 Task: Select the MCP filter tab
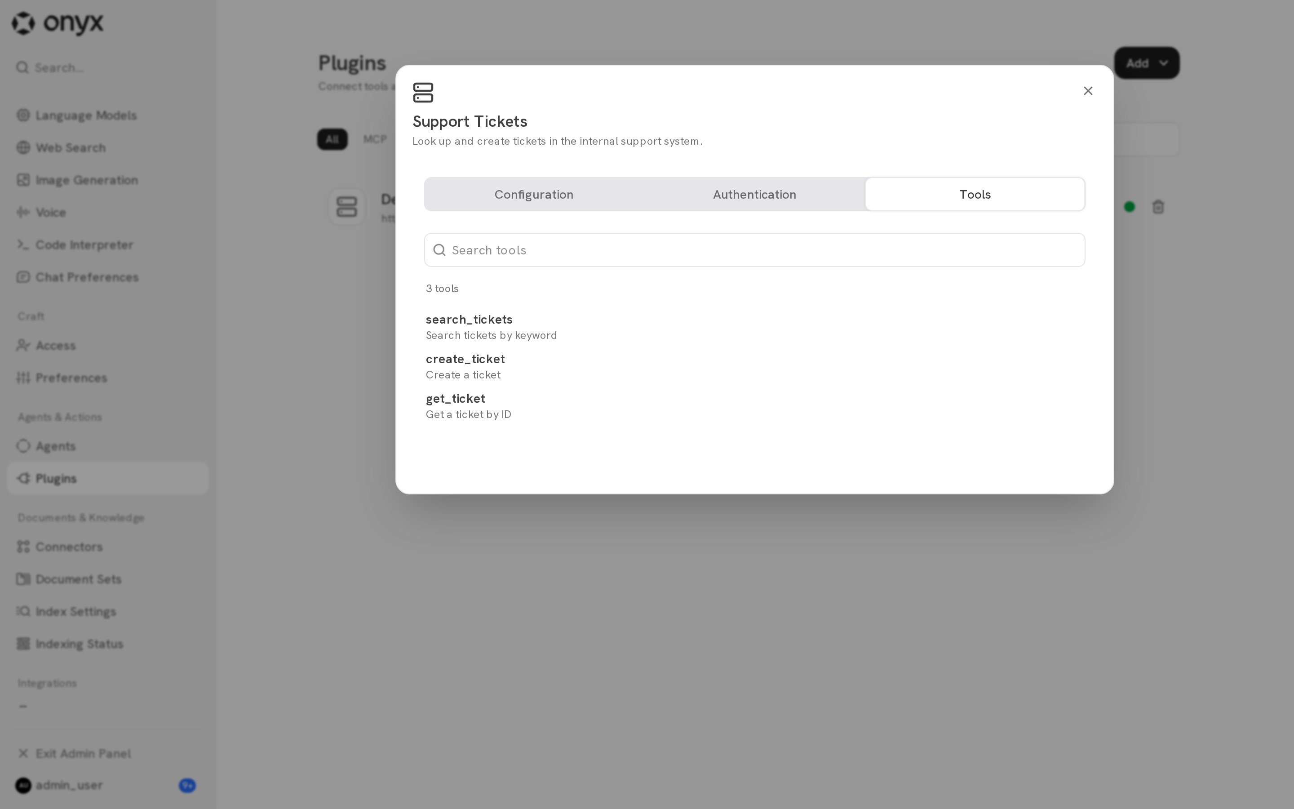(x=375, y=139)
